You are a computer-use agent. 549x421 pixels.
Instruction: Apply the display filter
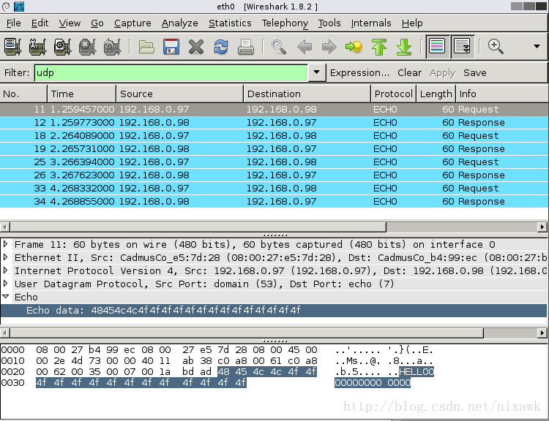pos(442,73)
